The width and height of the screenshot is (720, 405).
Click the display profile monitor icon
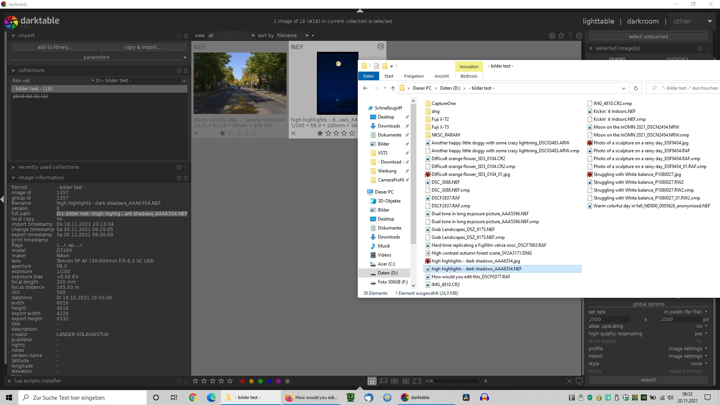(579, 381)
